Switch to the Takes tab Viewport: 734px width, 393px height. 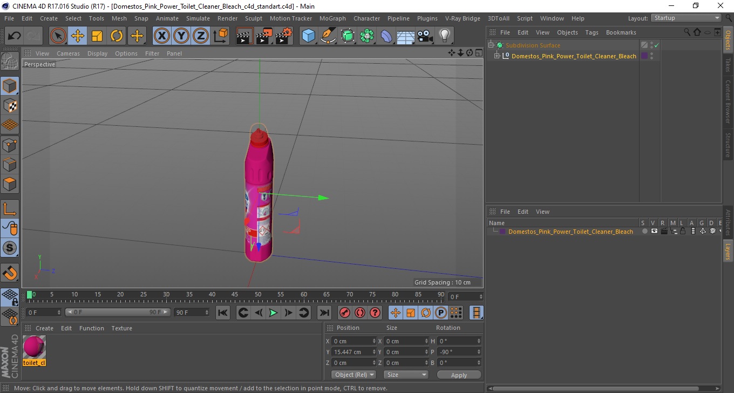pos(728,65)
